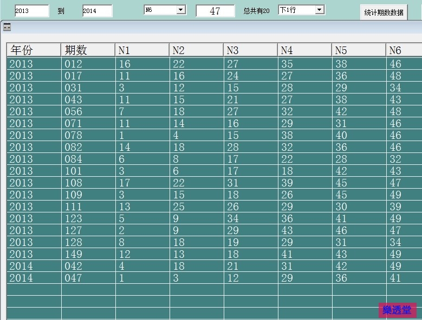Click the small panel icon above the table

[7, 27]
